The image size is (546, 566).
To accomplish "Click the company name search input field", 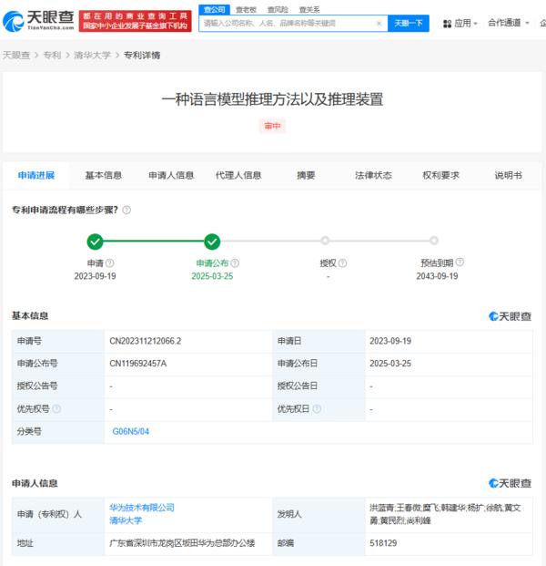I will 287,23.
